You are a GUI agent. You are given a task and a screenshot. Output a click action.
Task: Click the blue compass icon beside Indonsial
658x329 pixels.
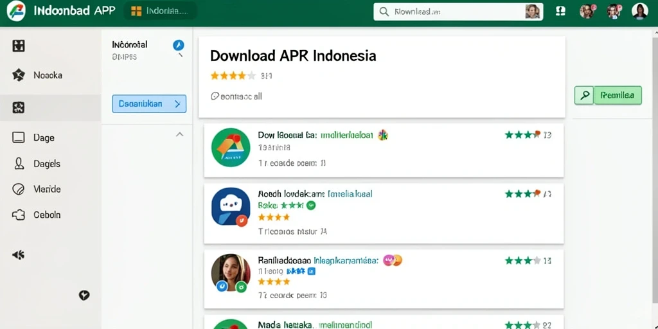pos(179,46)
